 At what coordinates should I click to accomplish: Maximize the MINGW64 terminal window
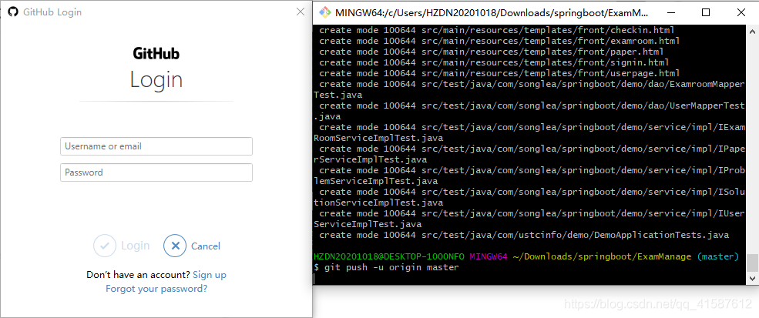pos(706,12)
